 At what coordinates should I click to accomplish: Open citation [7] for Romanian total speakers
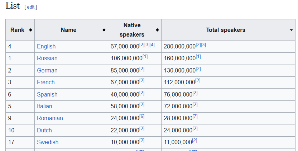pyautogui.click(x=195, y=117)
